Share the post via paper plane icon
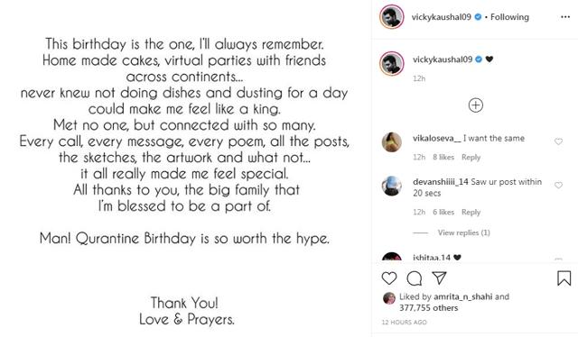578x337 pixels. tap(440, 278)
